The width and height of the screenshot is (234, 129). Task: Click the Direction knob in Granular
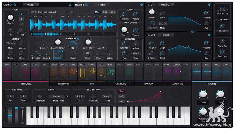tap(36, 54)
